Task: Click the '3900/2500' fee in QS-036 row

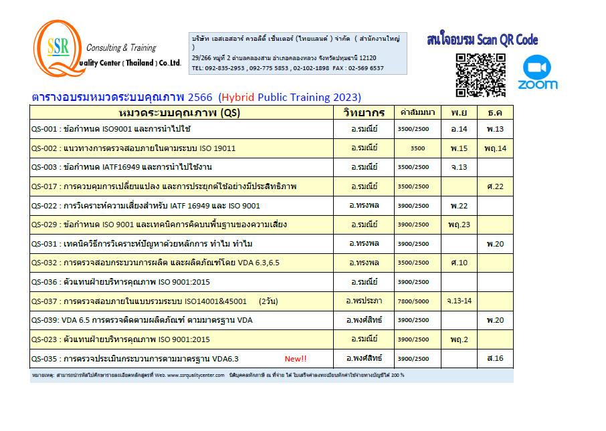Action: [413, 282]
